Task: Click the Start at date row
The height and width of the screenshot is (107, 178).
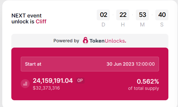Action: (x=90, y=64)
